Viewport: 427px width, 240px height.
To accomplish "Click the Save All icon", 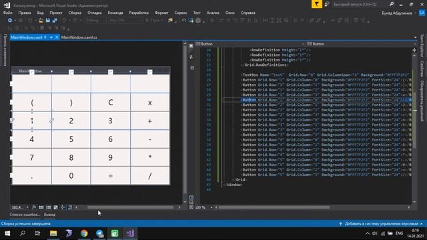I will pos(55,21).
